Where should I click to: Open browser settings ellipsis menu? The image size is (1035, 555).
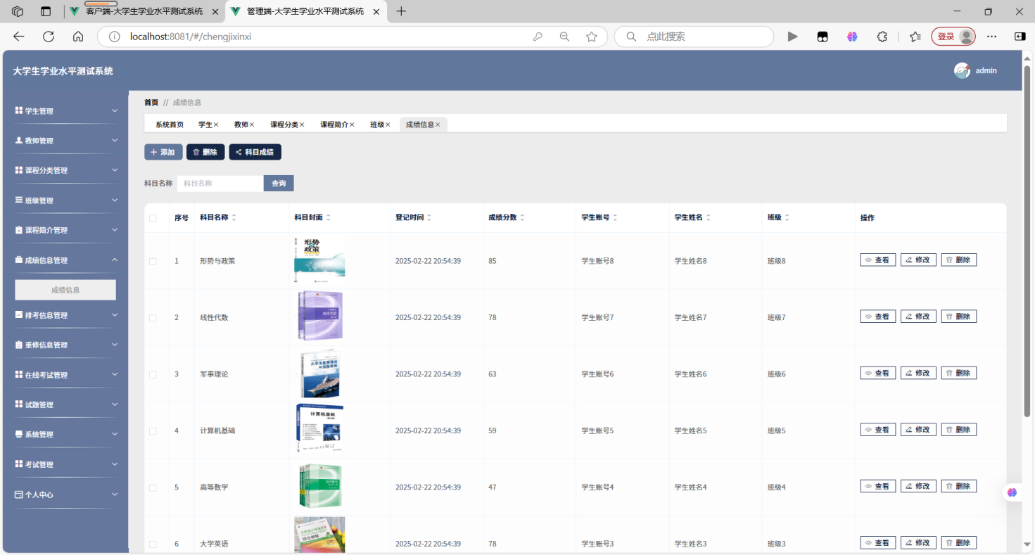click(991, 37)
